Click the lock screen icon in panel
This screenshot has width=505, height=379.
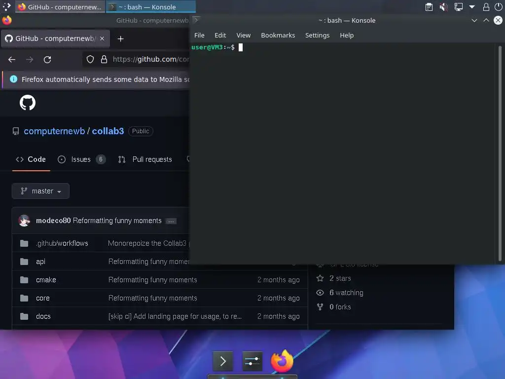tap(486, 7)
